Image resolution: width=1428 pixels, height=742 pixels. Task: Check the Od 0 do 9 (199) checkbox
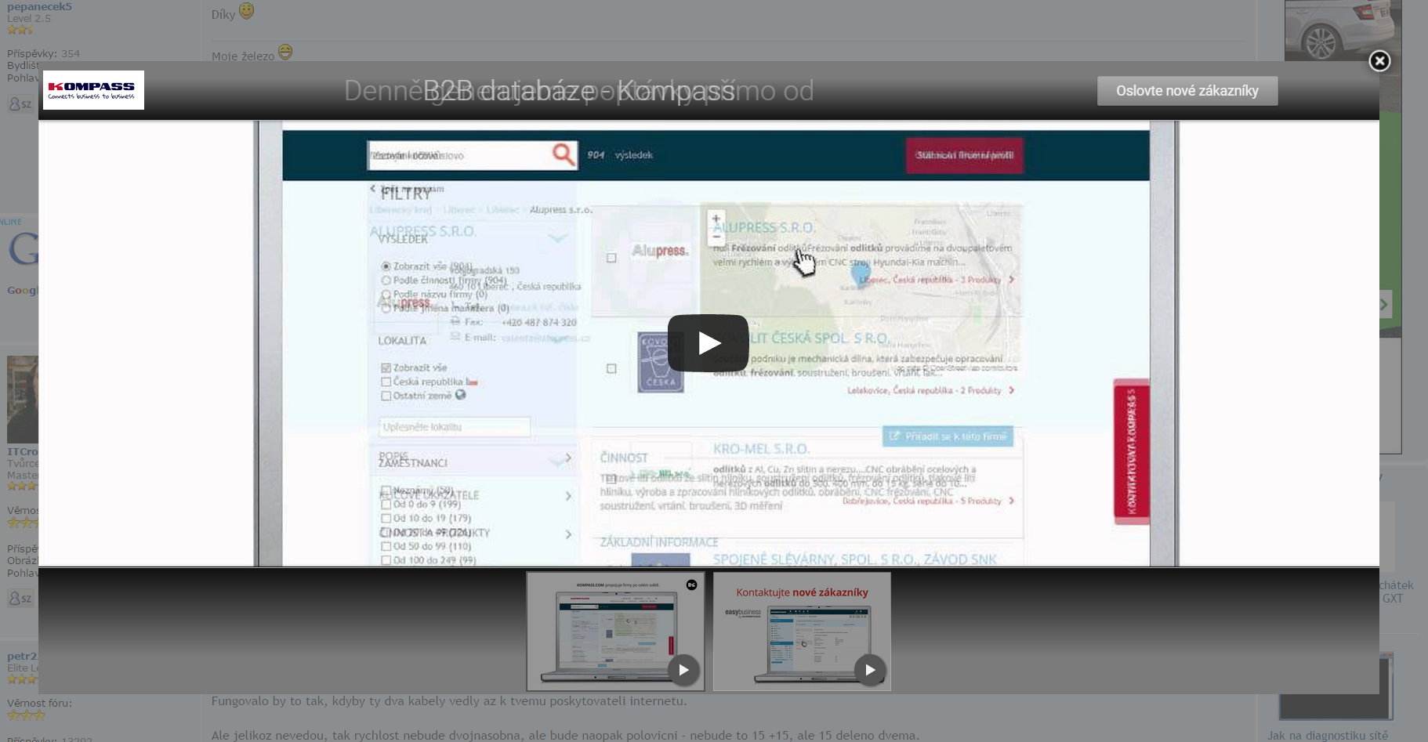click(x=386, y=505)
